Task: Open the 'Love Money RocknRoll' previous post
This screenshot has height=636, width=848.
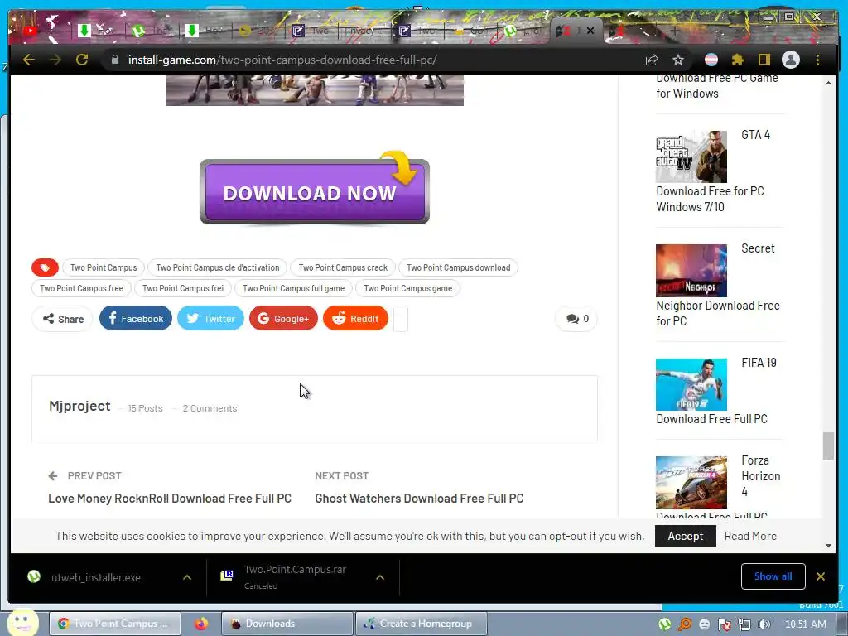Action: (x=170, y=498)
